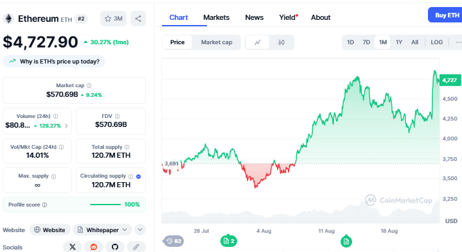The image size is (462, 252).
Task: Open the GitHub social link
Action: coord(115,247)
